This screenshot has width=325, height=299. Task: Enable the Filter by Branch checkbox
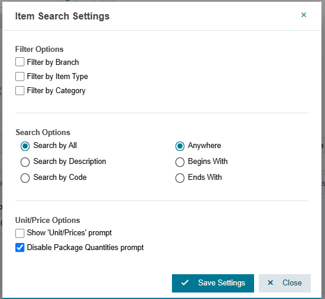tap(20, 62)
